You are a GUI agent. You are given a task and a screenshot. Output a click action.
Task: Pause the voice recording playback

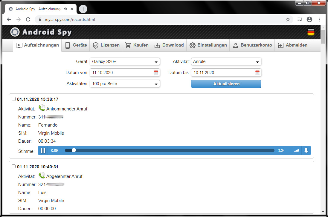tap(43, 150)
